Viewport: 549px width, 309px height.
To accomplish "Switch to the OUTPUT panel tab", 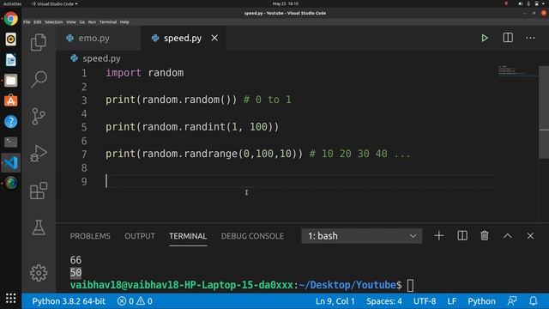I will click(140, 236).
